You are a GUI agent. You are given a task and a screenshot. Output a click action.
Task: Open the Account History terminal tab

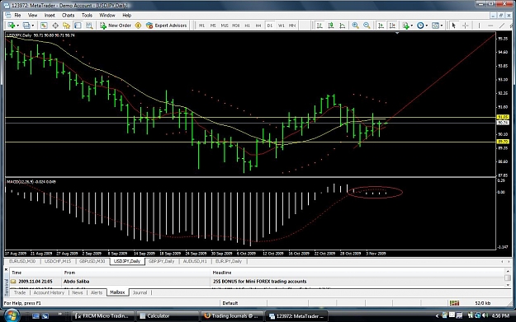pos(49,292)
